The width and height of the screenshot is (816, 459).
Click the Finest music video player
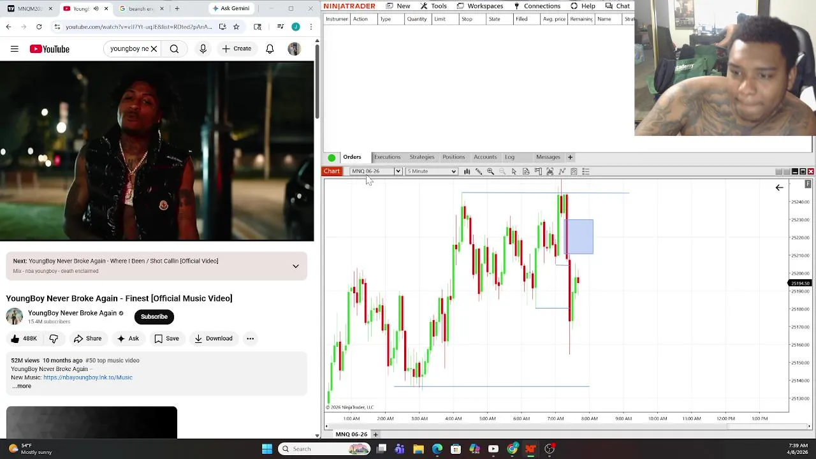tap(157, 151)
